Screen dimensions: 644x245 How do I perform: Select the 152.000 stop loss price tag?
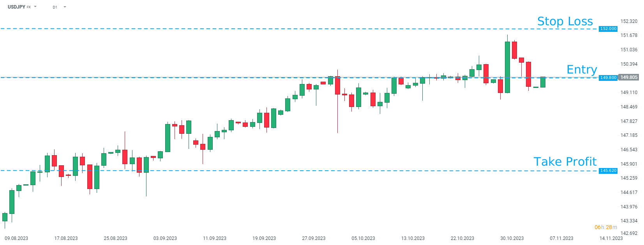tap(608, 29)
